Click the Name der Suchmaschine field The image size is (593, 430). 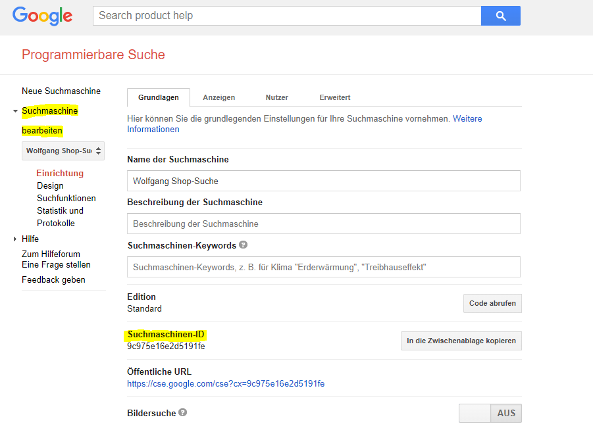323,181
